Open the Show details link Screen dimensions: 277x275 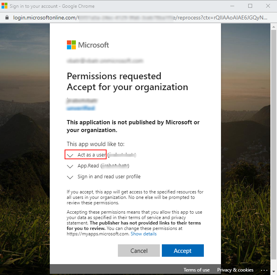(144, 234)
